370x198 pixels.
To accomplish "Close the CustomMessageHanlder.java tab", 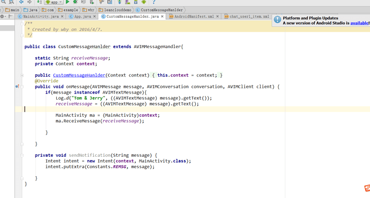I will [162, 17].
